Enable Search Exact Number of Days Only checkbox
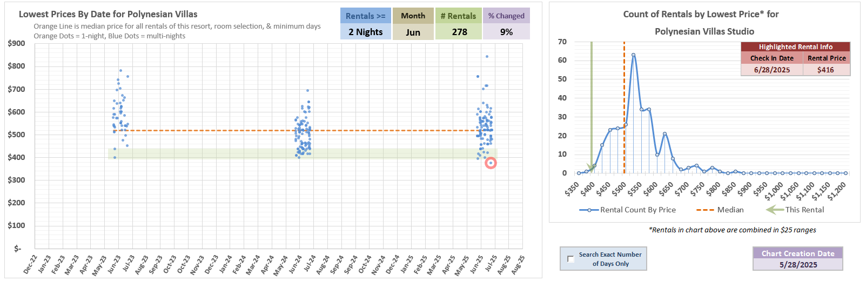This screenshot has width=866, height=281. (x=570, y=259)
